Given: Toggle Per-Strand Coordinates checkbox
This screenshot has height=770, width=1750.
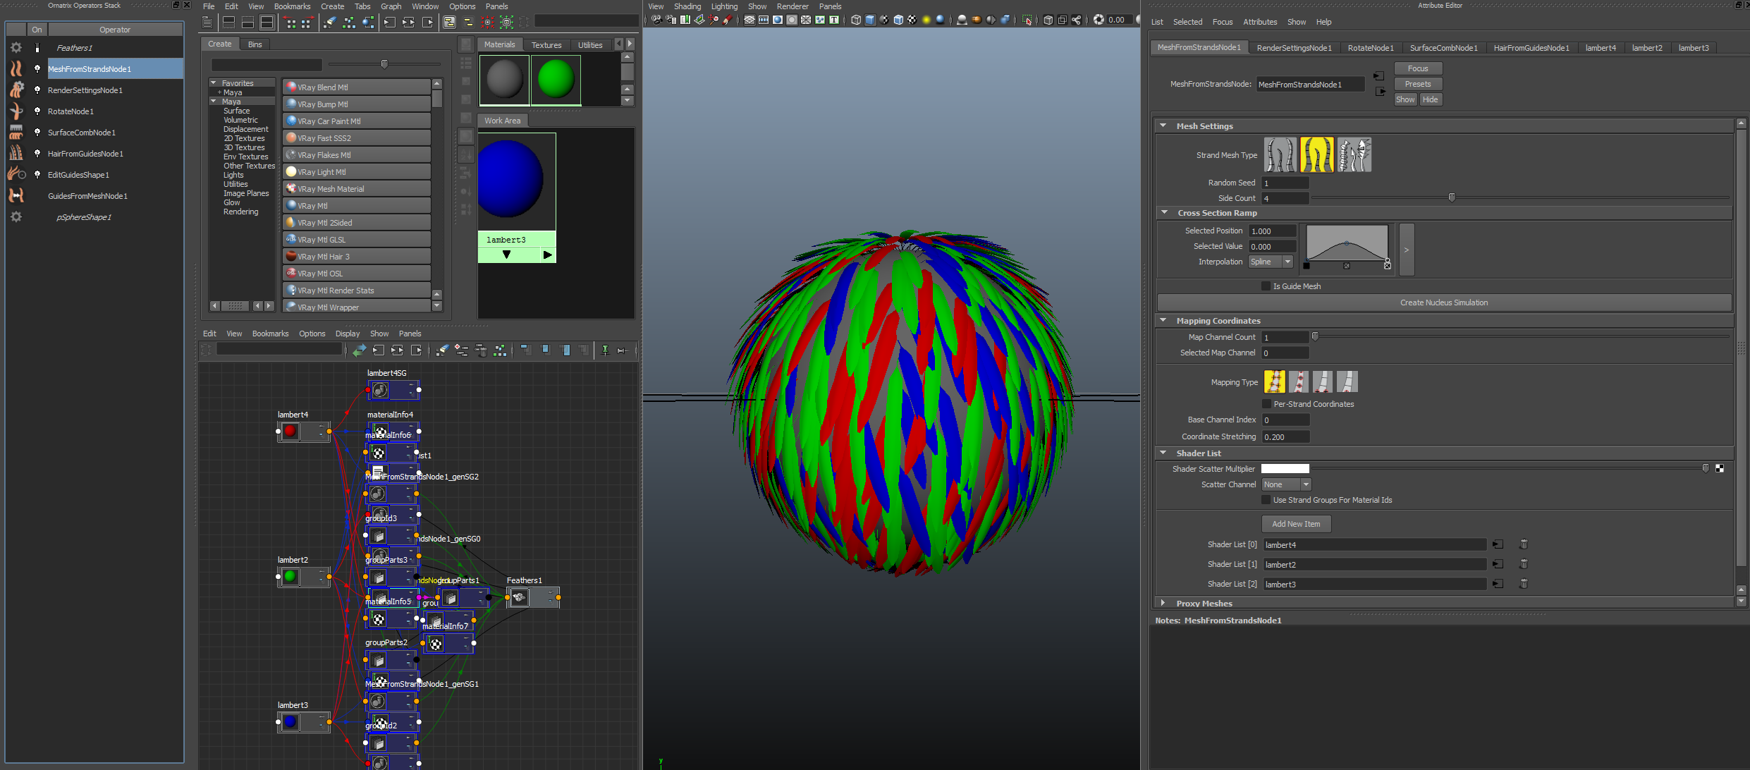Looking at the screenshot, I should coord(1266,404).
